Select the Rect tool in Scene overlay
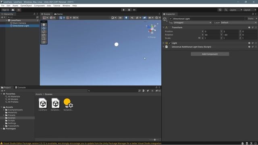 (x=44, y=39)
